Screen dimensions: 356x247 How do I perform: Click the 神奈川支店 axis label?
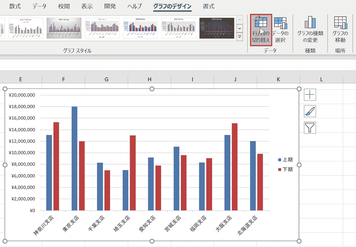pos(44,226)
